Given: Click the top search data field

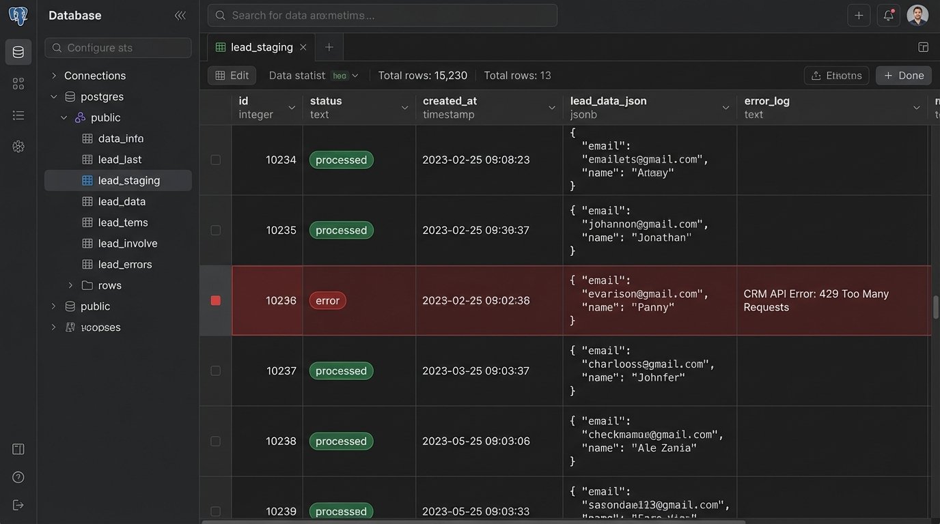Looking at the screenshot, I should [x=383, y=15].
